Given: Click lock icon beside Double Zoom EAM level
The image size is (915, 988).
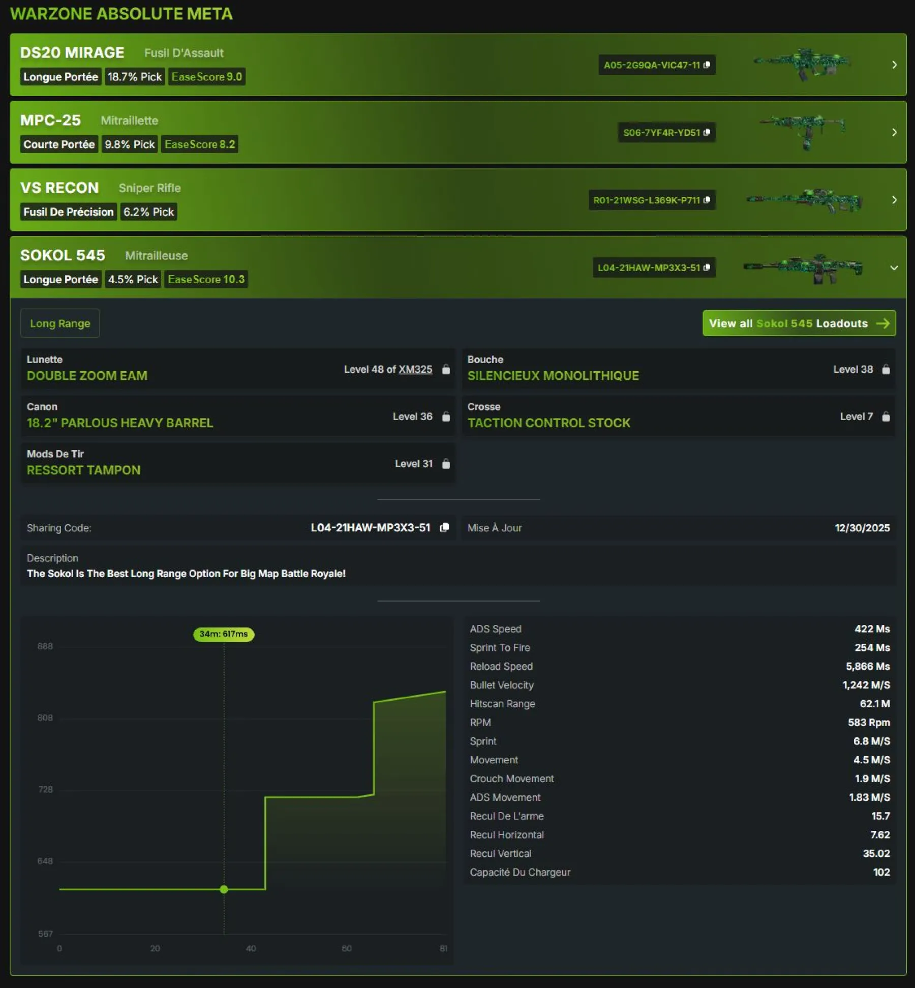Looking at the screenshot, I should [x=446, y=369].
